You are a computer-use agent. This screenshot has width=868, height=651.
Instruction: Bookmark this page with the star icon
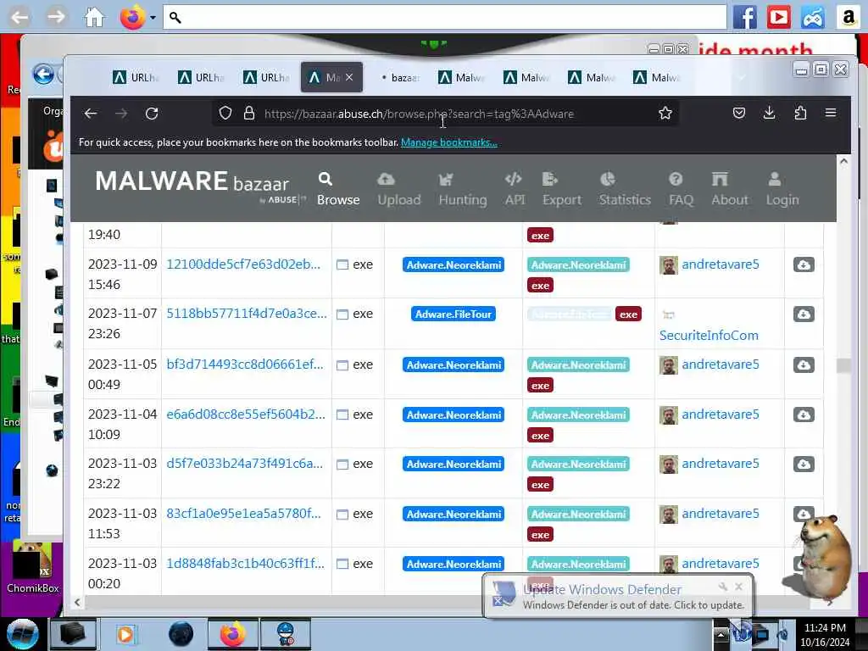pos(665,114)
